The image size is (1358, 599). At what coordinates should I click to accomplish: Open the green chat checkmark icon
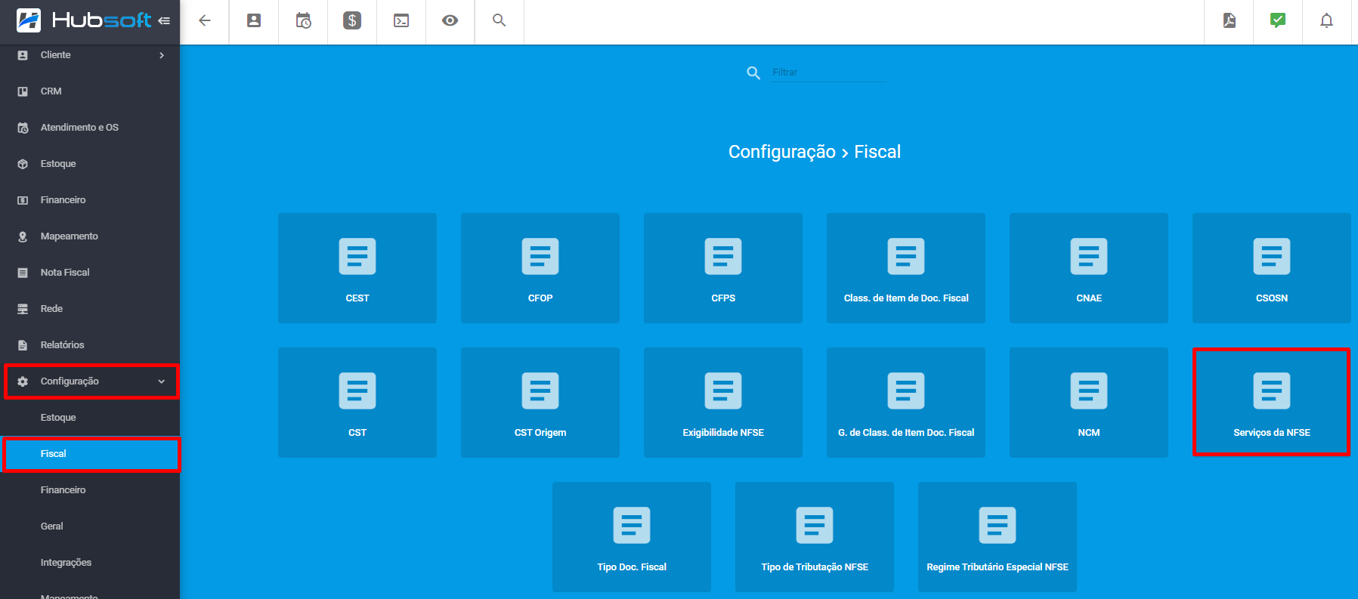coord(1278,20)
